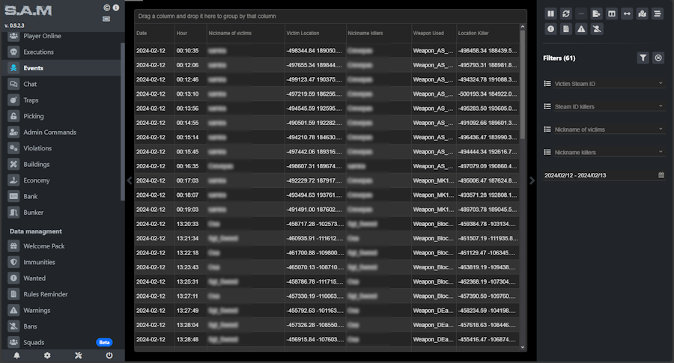Image resolution: width=674 pixels, height=363 pixels.
Task: Open the Chat section in sidebar
Action: point(30,84)
